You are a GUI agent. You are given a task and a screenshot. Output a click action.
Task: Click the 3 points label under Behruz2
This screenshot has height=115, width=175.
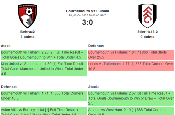(x=27, y=37)
